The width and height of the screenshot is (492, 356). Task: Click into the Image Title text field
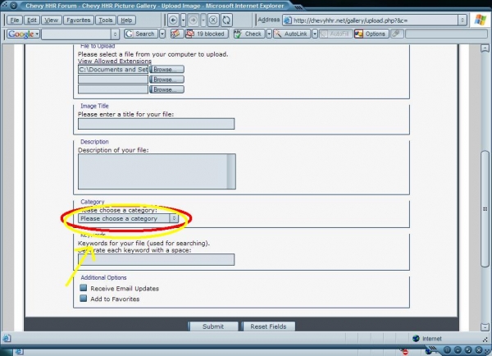tap(156, 124)
